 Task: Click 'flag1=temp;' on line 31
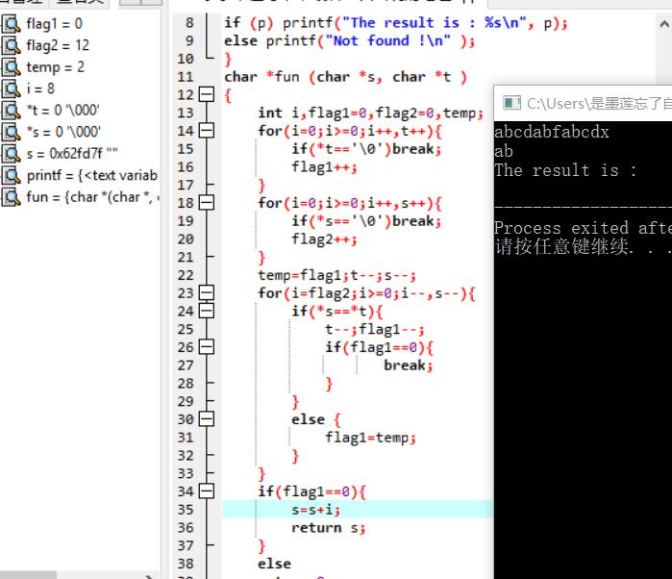coord(370,438)
